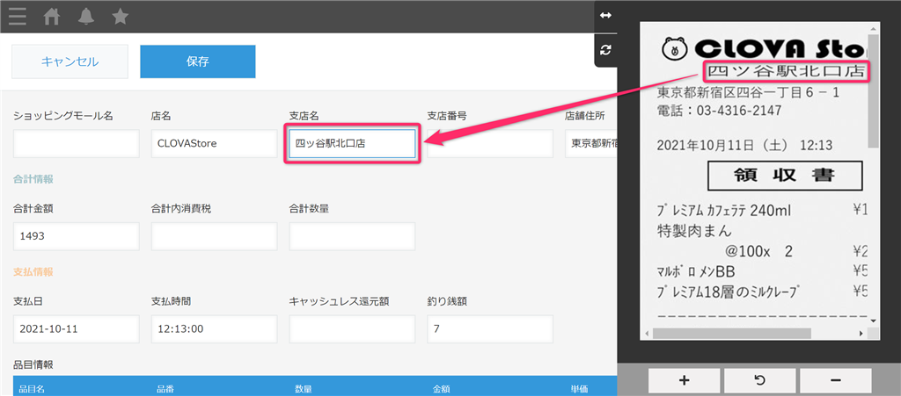Focus the 合計数量 input field
901x396 pixels.
[x=352, y=237]
